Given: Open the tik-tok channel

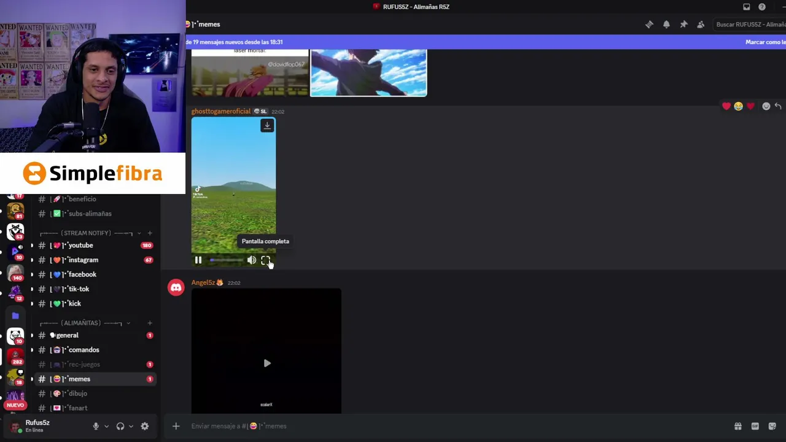Looking at the screenshot, I should coord(95,289).
